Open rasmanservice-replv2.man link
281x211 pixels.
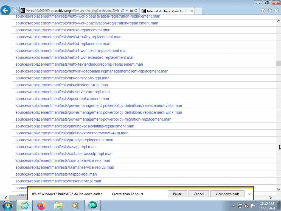(x=65, y=167)
